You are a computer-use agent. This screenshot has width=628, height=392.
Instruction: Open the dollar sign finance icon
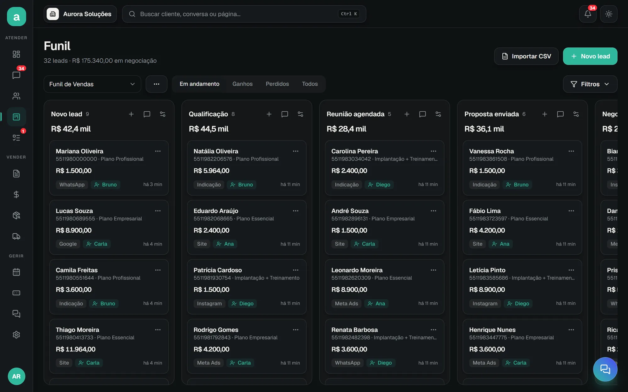click(16, 194)
